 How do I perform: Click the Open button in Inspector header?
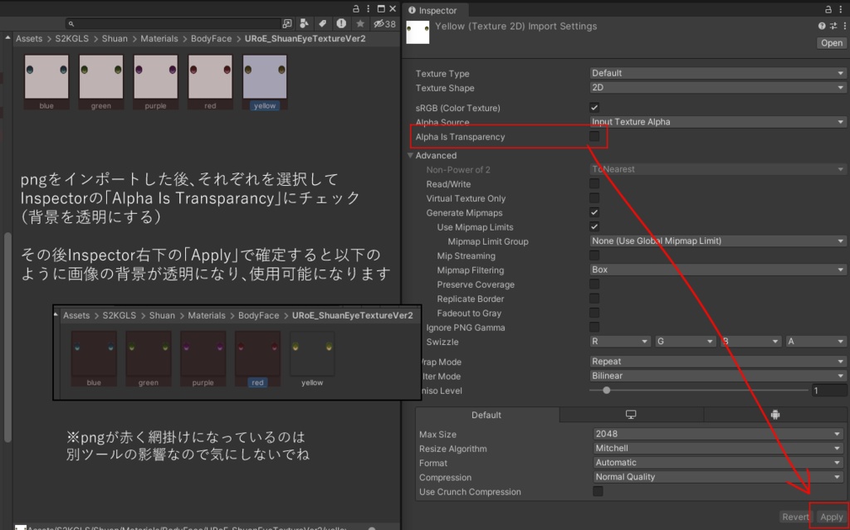[831, 43]
